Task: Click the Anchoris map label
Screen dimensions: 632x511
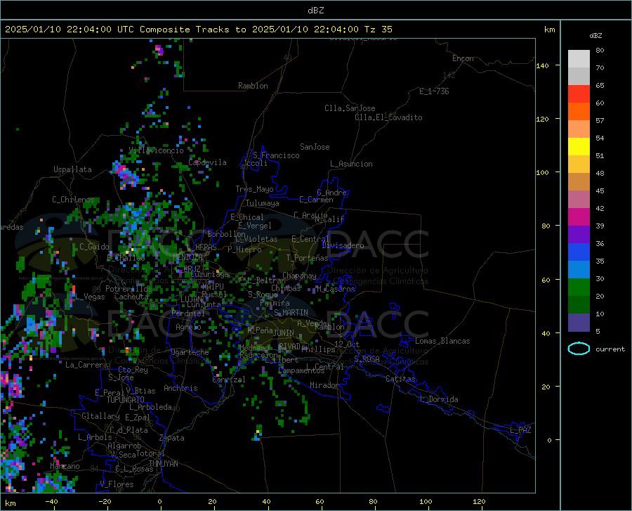Action: click(180, 389)
